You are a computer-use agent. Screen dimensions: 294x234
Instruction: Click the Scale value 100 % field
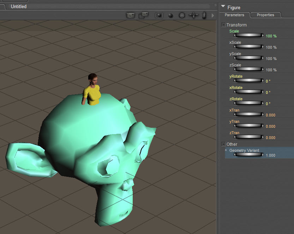(271, 36)
